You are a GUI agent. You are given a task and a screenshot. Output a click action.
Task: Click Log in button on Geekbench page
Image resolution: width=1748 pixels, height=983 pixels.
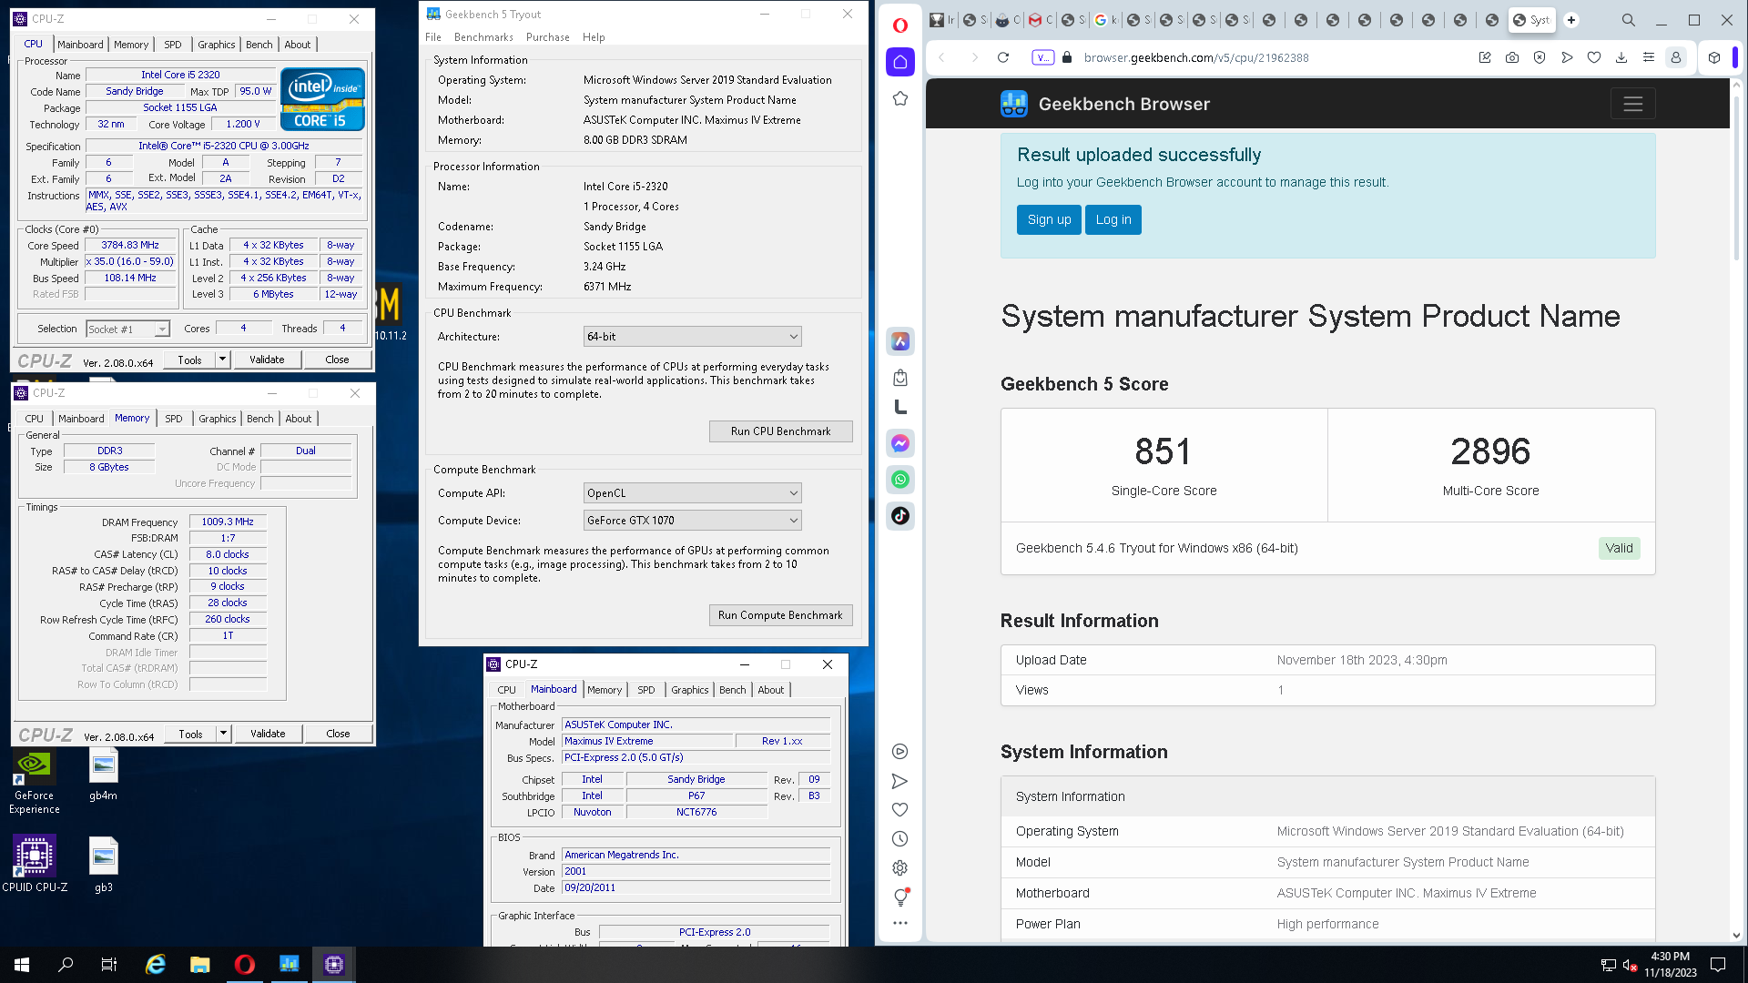click(1113, 219)
